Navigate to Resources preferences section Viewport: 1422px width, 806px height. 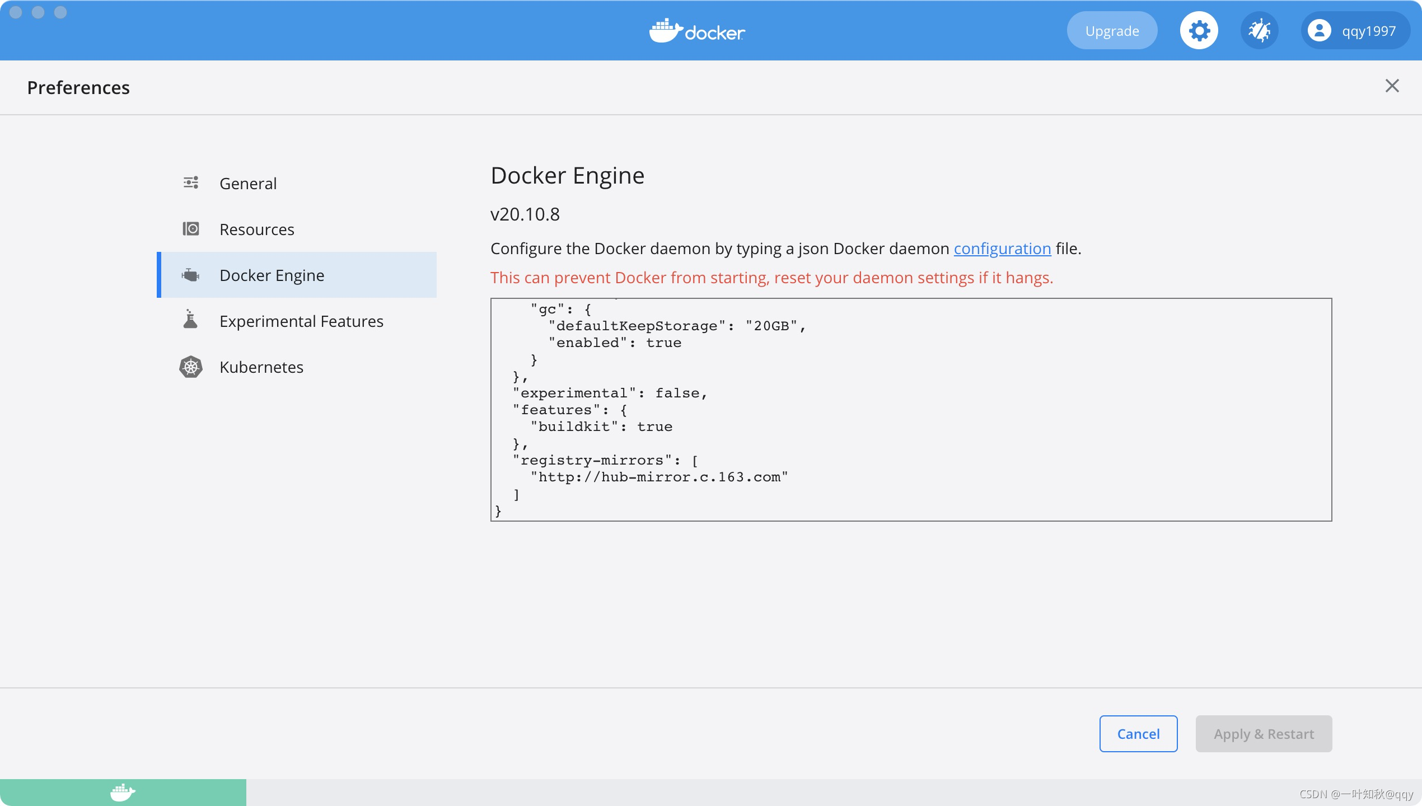pos(256,228)
